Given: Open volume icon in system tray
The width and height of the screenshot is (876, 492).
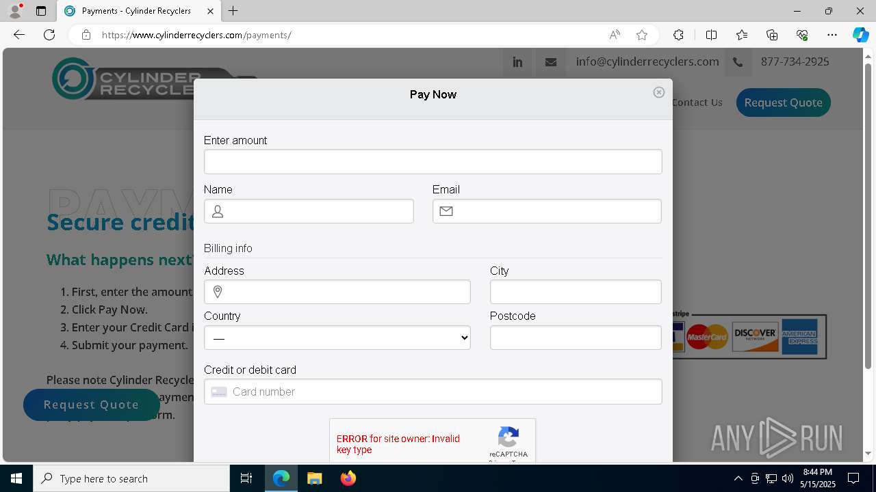Looking at the screenshot, I should point(788,478).
